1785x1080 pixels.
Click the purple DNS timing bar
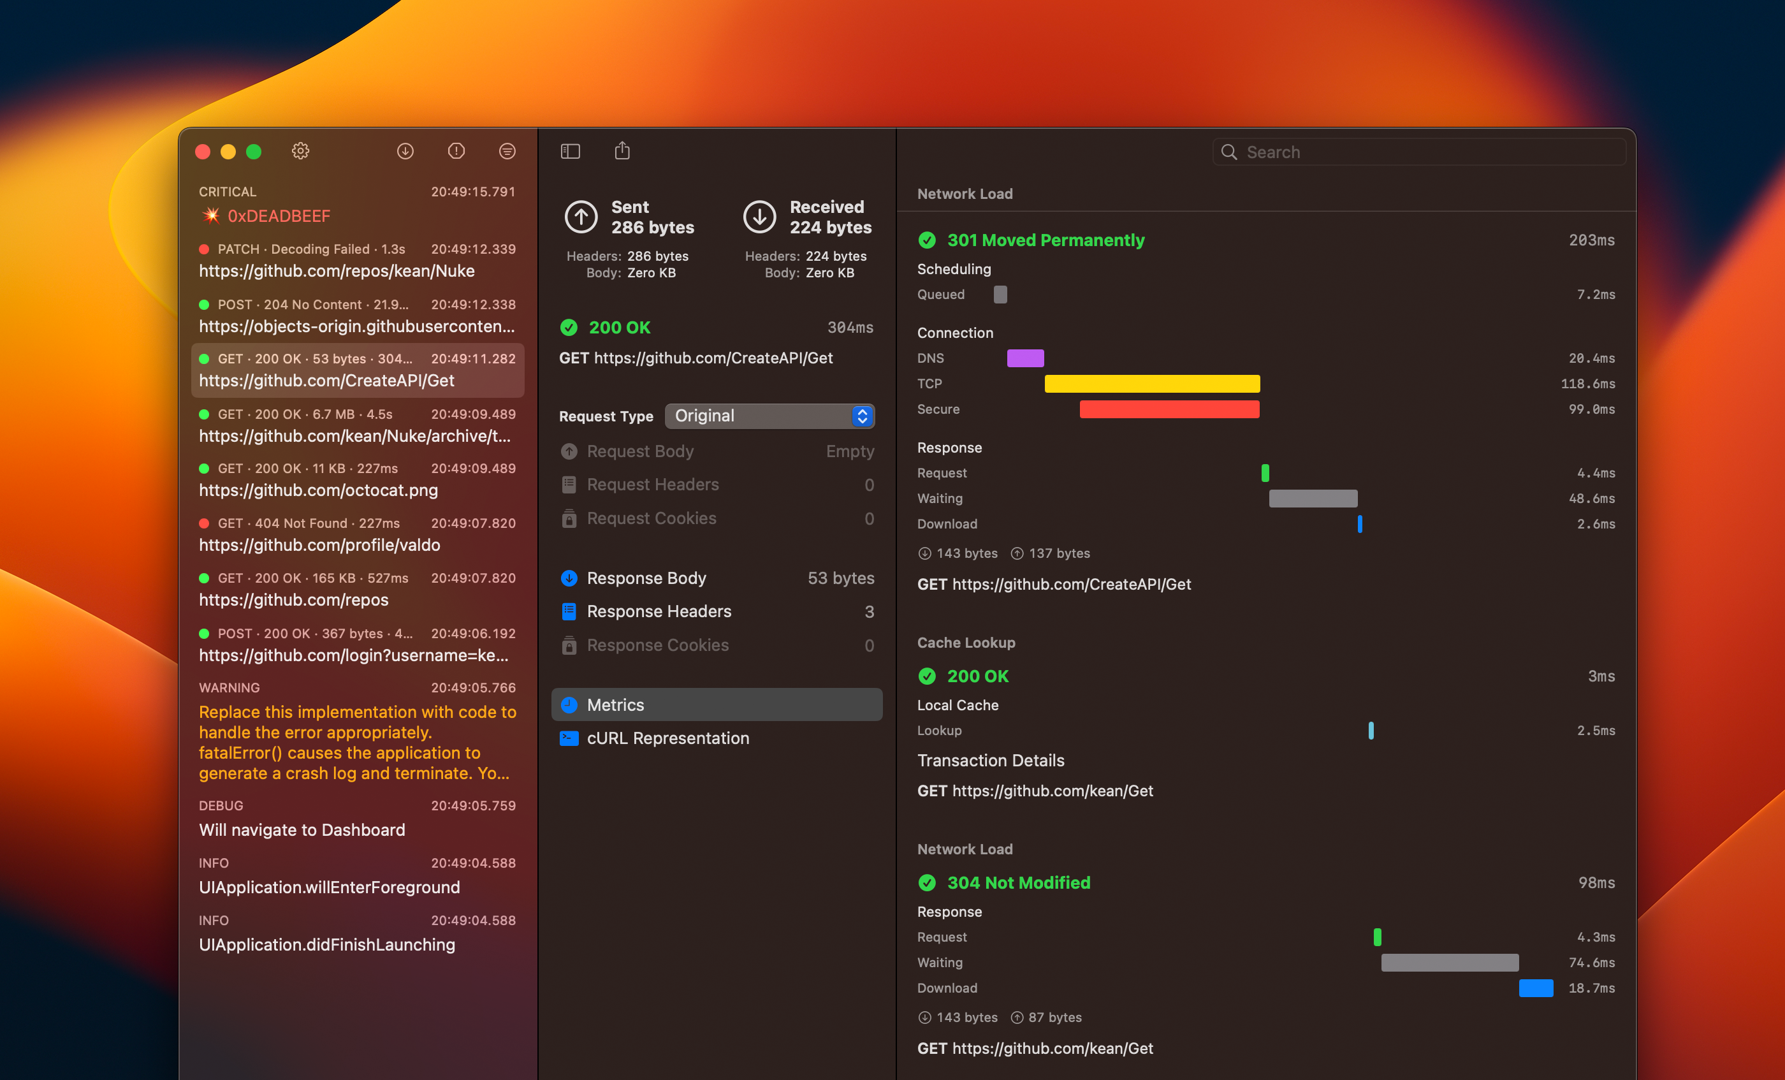1025,358
